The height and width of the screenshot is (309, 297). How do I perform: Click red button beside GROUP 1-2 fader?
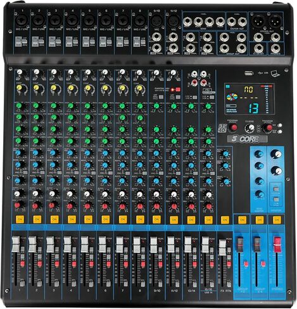point(246,264)
